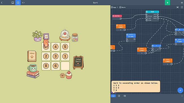Click the FOR node body port
The image size is (184, 103).
click(x=158, y=16)
